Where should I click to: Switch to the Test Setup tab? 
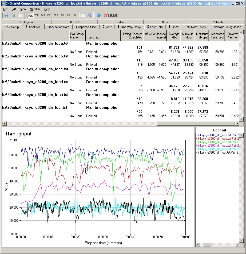click(12, 27)
